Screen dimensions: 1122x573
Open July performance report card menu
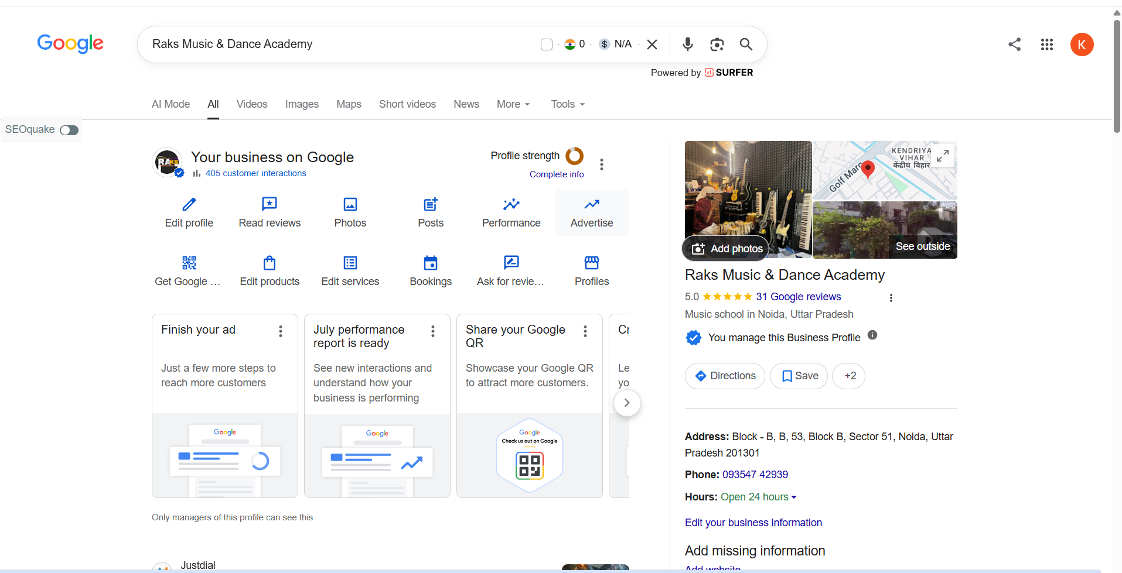point(433,331)
